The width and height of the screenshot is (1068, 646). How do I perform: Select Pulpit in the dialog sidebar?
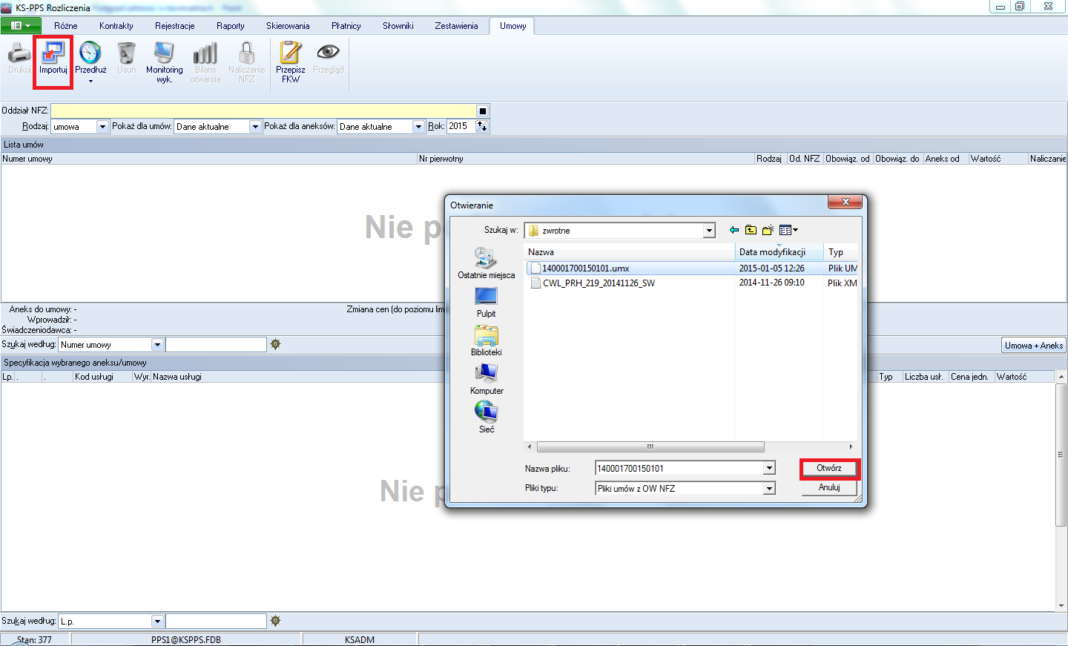[x=486, y=303]
